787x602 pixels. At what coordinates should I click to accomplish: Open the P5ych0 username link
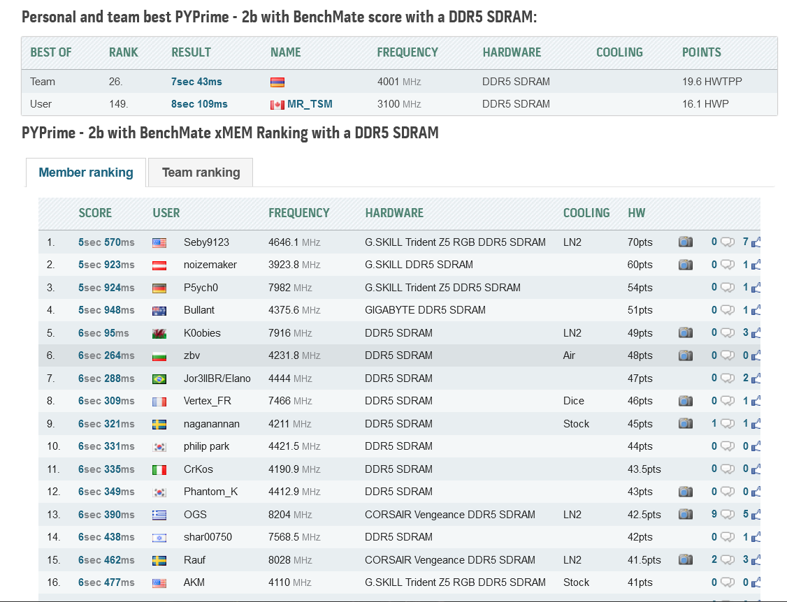(x=201, y=288)
